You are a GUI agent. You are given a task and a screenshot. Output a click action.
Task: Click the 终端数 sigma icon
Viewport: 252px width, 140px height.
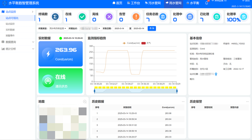pyautogui.click(x=55, y=17)
